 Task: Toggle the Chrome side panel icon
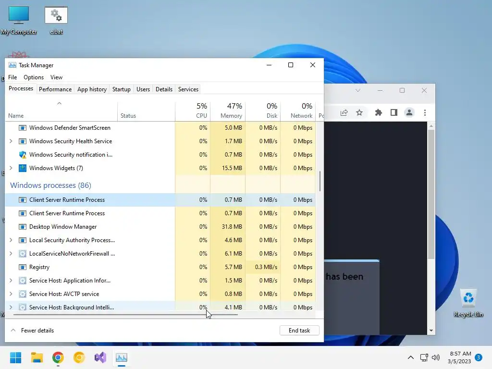pyautogui.click(x=394, y=112)
